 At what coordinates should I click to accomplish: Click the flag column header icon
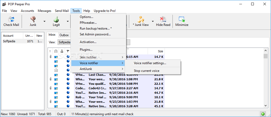tap(68, 51)
